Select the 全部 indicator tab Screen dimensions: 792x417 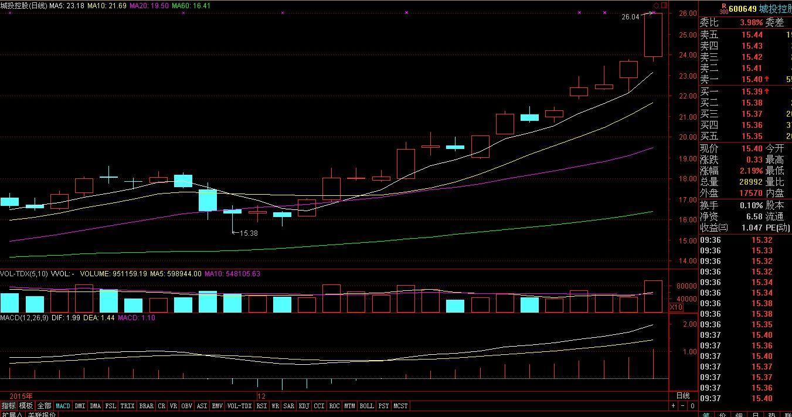44,406
